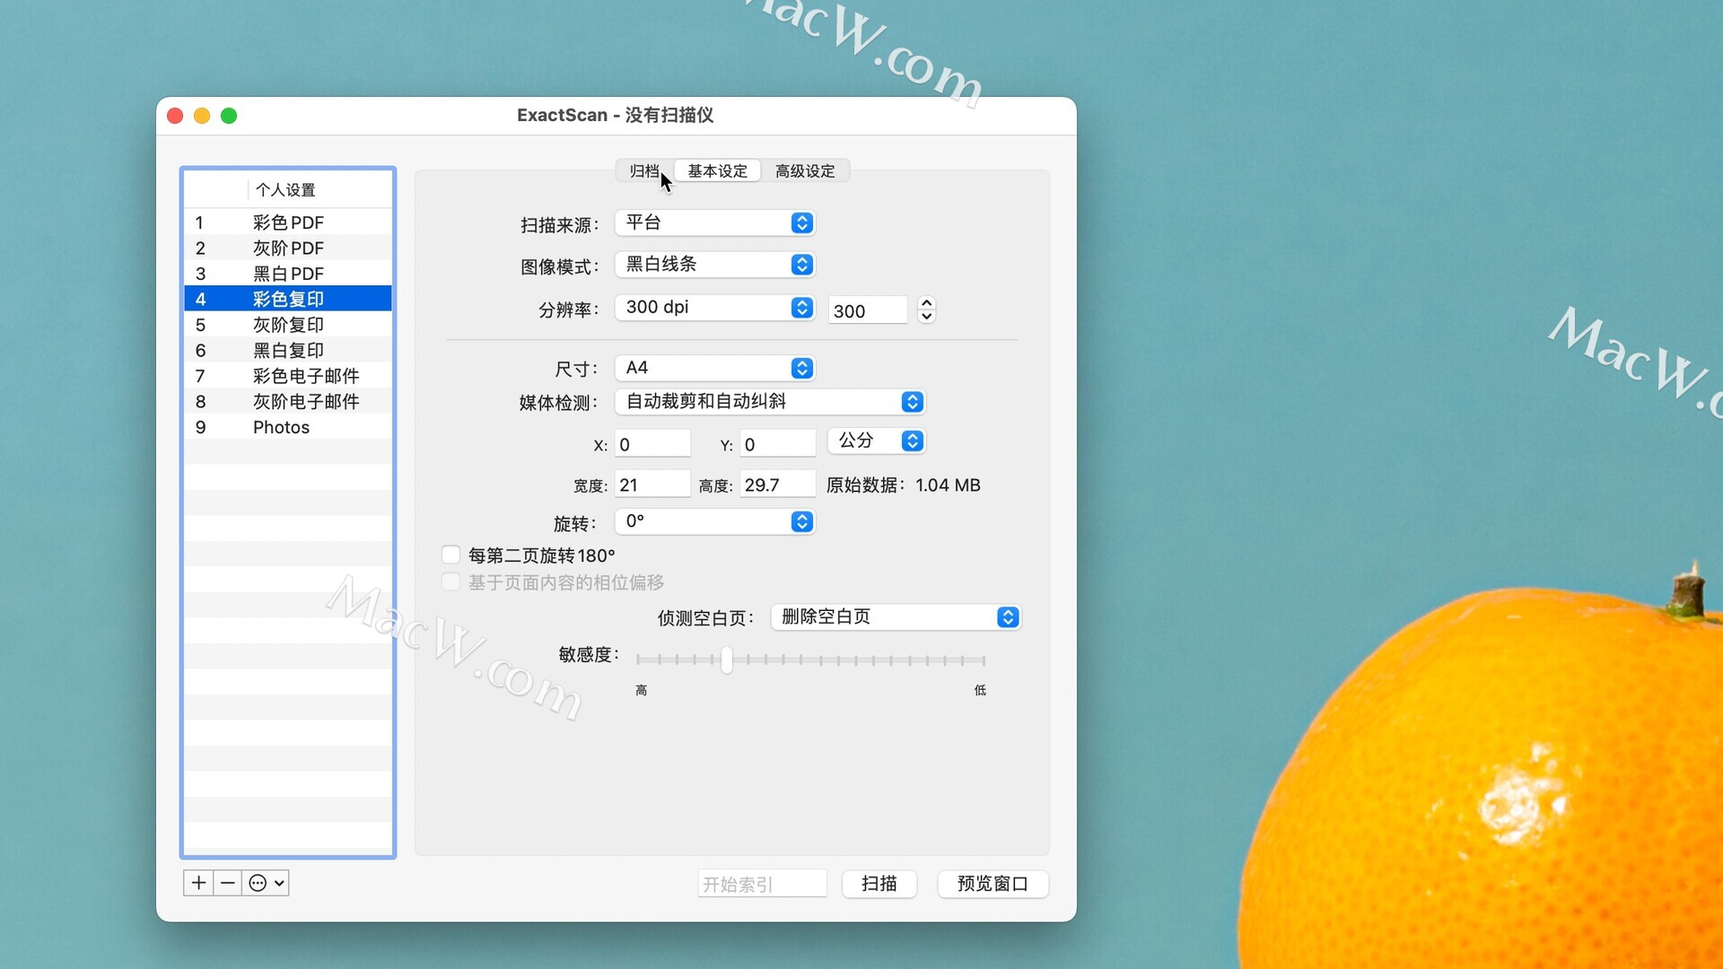Viewport: 1723px width, 969px height.
Task: Switch to the 基本设定 tab
Action: coord(717,170)
